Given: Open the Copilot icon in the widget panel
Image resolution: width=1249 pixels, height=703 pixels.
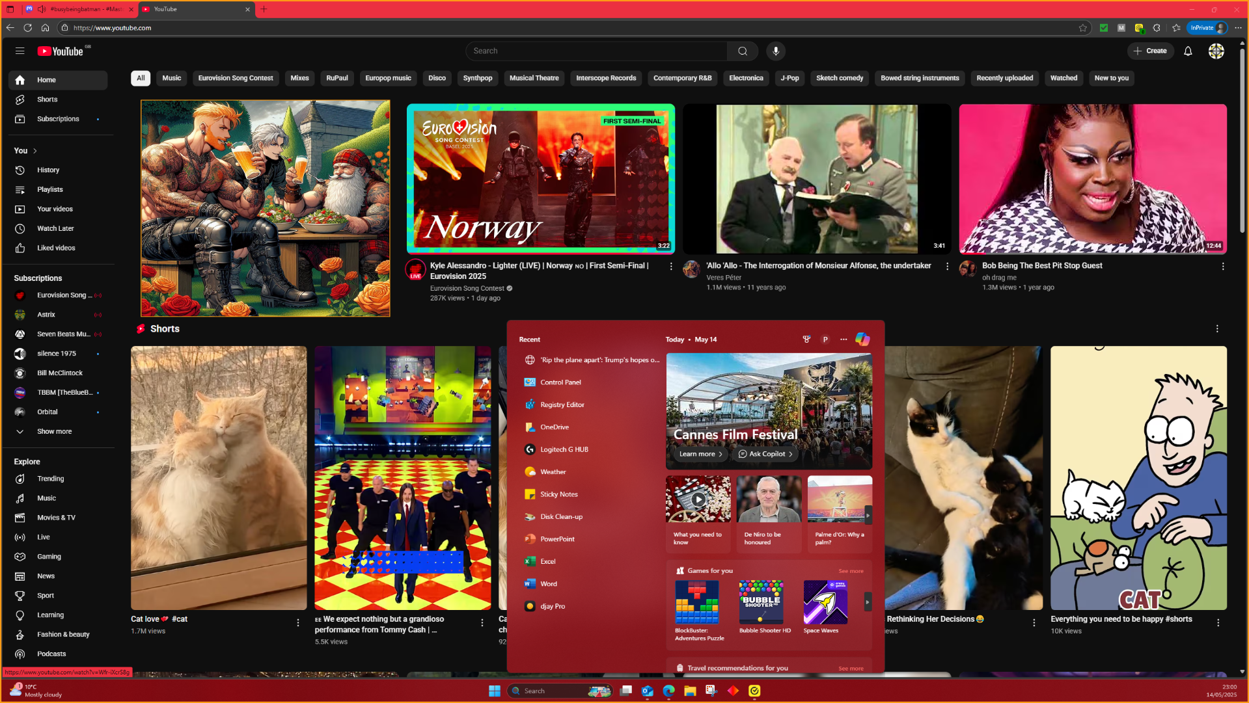Looking at the screenshot, I should (x=862, y=339).
